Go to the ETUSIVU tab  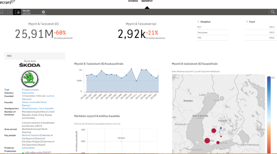tap(133, 1)
